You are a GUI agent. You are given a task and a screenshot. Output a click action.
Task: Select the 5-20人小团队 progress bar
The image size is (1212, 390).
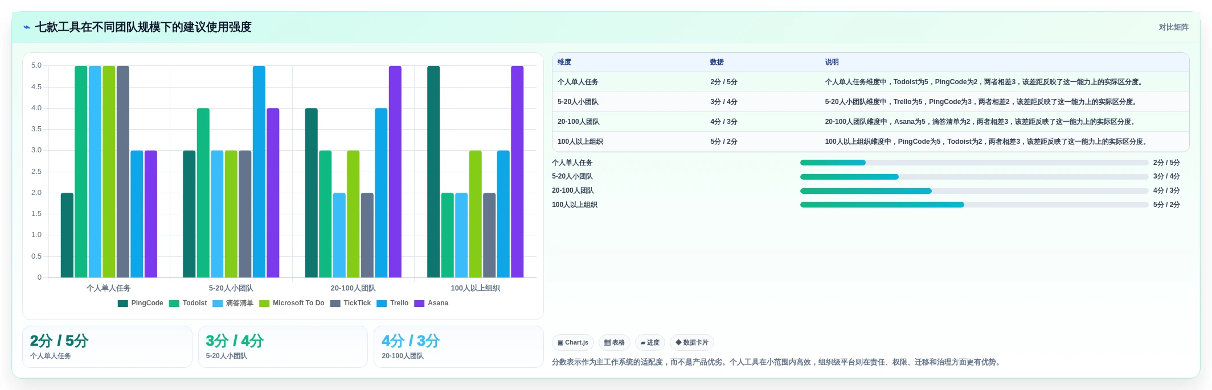[974, 177]
